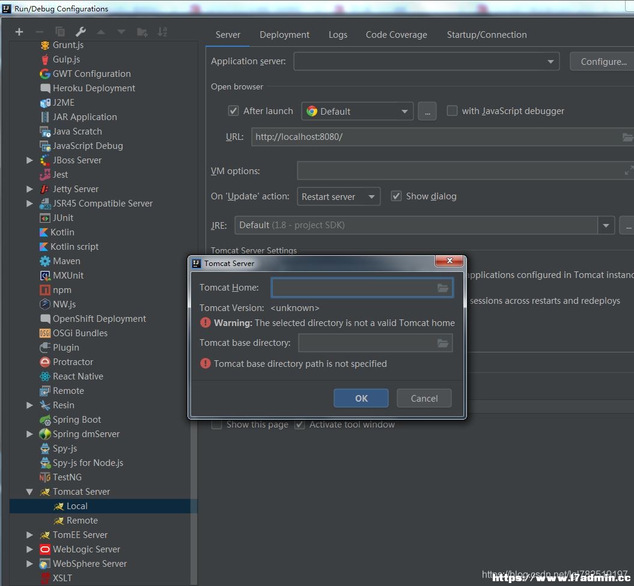Click the folder icon in Tomcat Home field
Image resolution: width=634 pixels, height=586 pixels.
pos(443,288)
